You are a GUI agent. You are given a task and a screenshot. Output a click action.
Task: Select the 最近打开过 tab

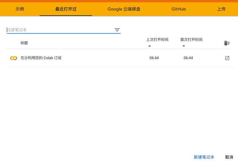(x=66, y=9)
